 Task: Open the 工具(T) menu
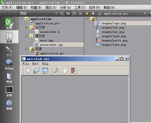tap(80, 8)
